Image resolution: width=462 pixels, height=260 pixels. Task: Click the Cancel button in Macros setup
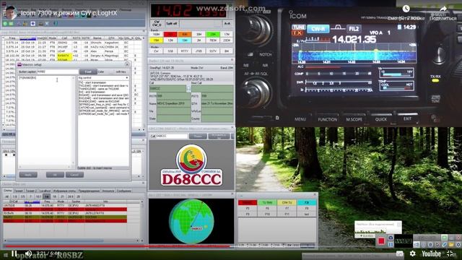coord(74,175)
